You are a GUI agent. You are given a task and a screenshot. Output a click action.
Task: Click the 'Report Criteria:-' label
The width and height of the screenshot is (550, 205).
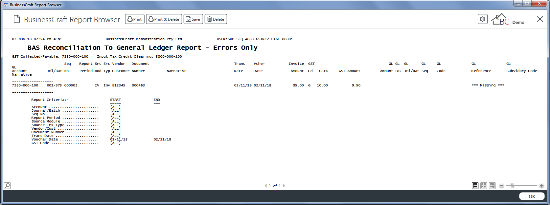tap(50, 100)
